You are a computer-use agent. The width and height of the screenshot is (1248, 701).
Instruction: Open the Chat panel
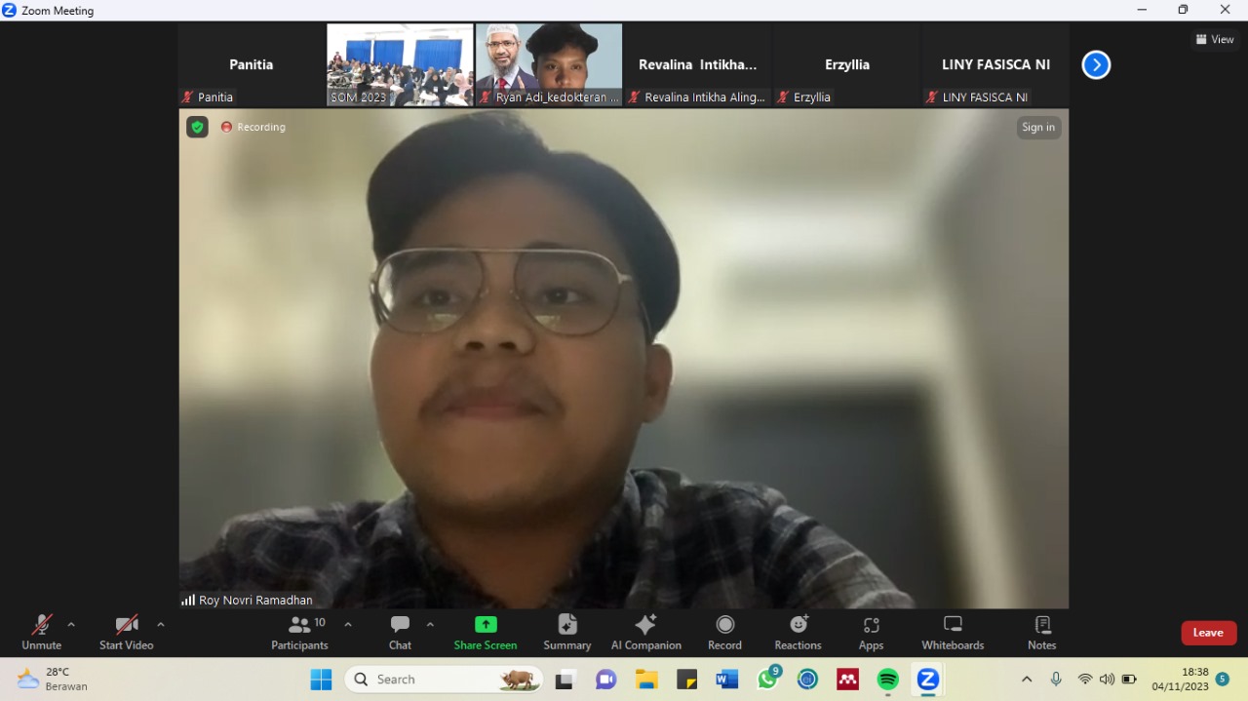click(x=400, y=632)
